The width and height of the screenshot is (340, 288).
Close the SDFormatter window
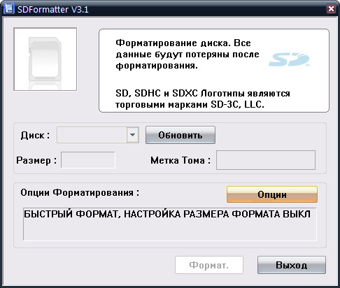(x=331, y=9)
